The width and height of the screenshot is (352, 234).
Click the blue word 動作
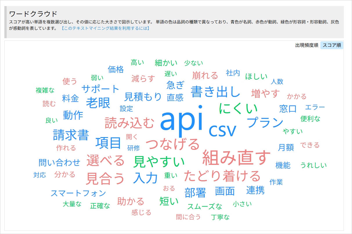tap(73, 115)
